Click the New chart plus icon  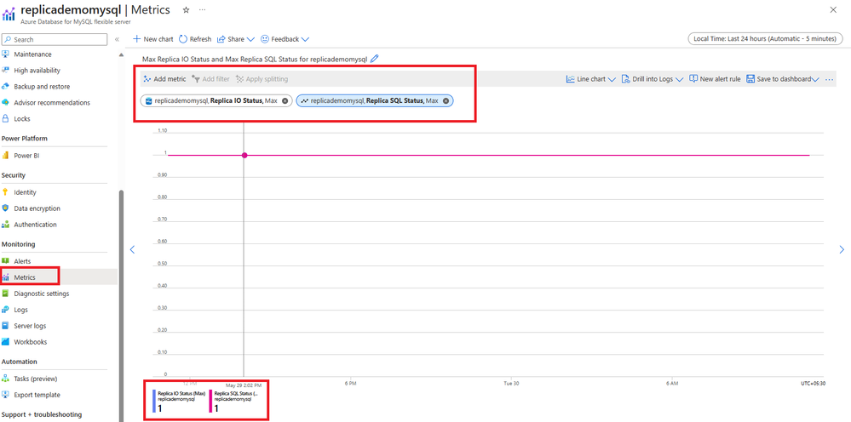[x=137, y=39]
